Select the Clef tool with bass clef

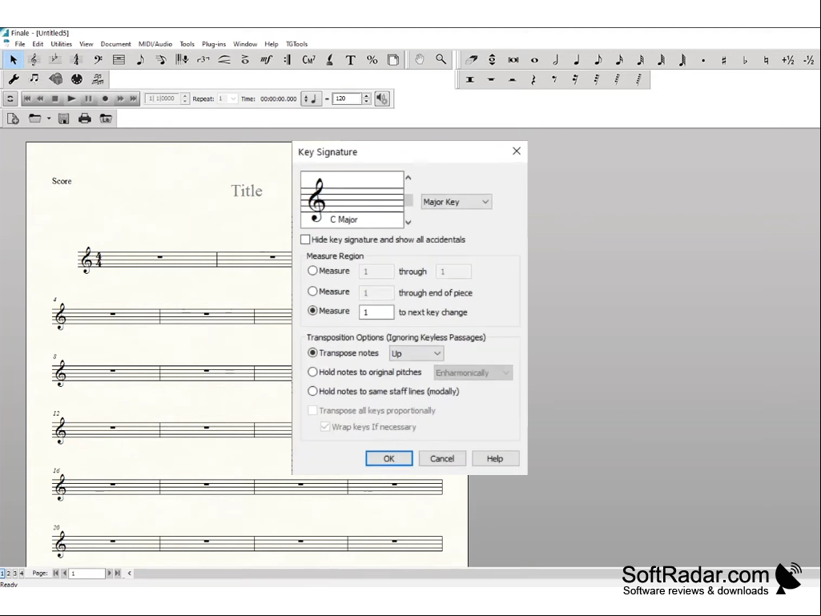(x=98, y=60)
